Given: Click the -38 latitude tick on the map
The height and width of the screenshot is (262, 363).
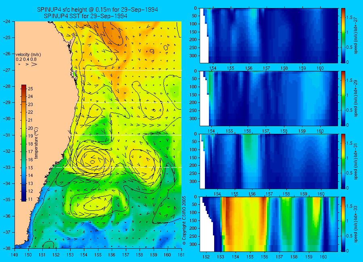Looking at the screenshot, I should click(7, 248).
